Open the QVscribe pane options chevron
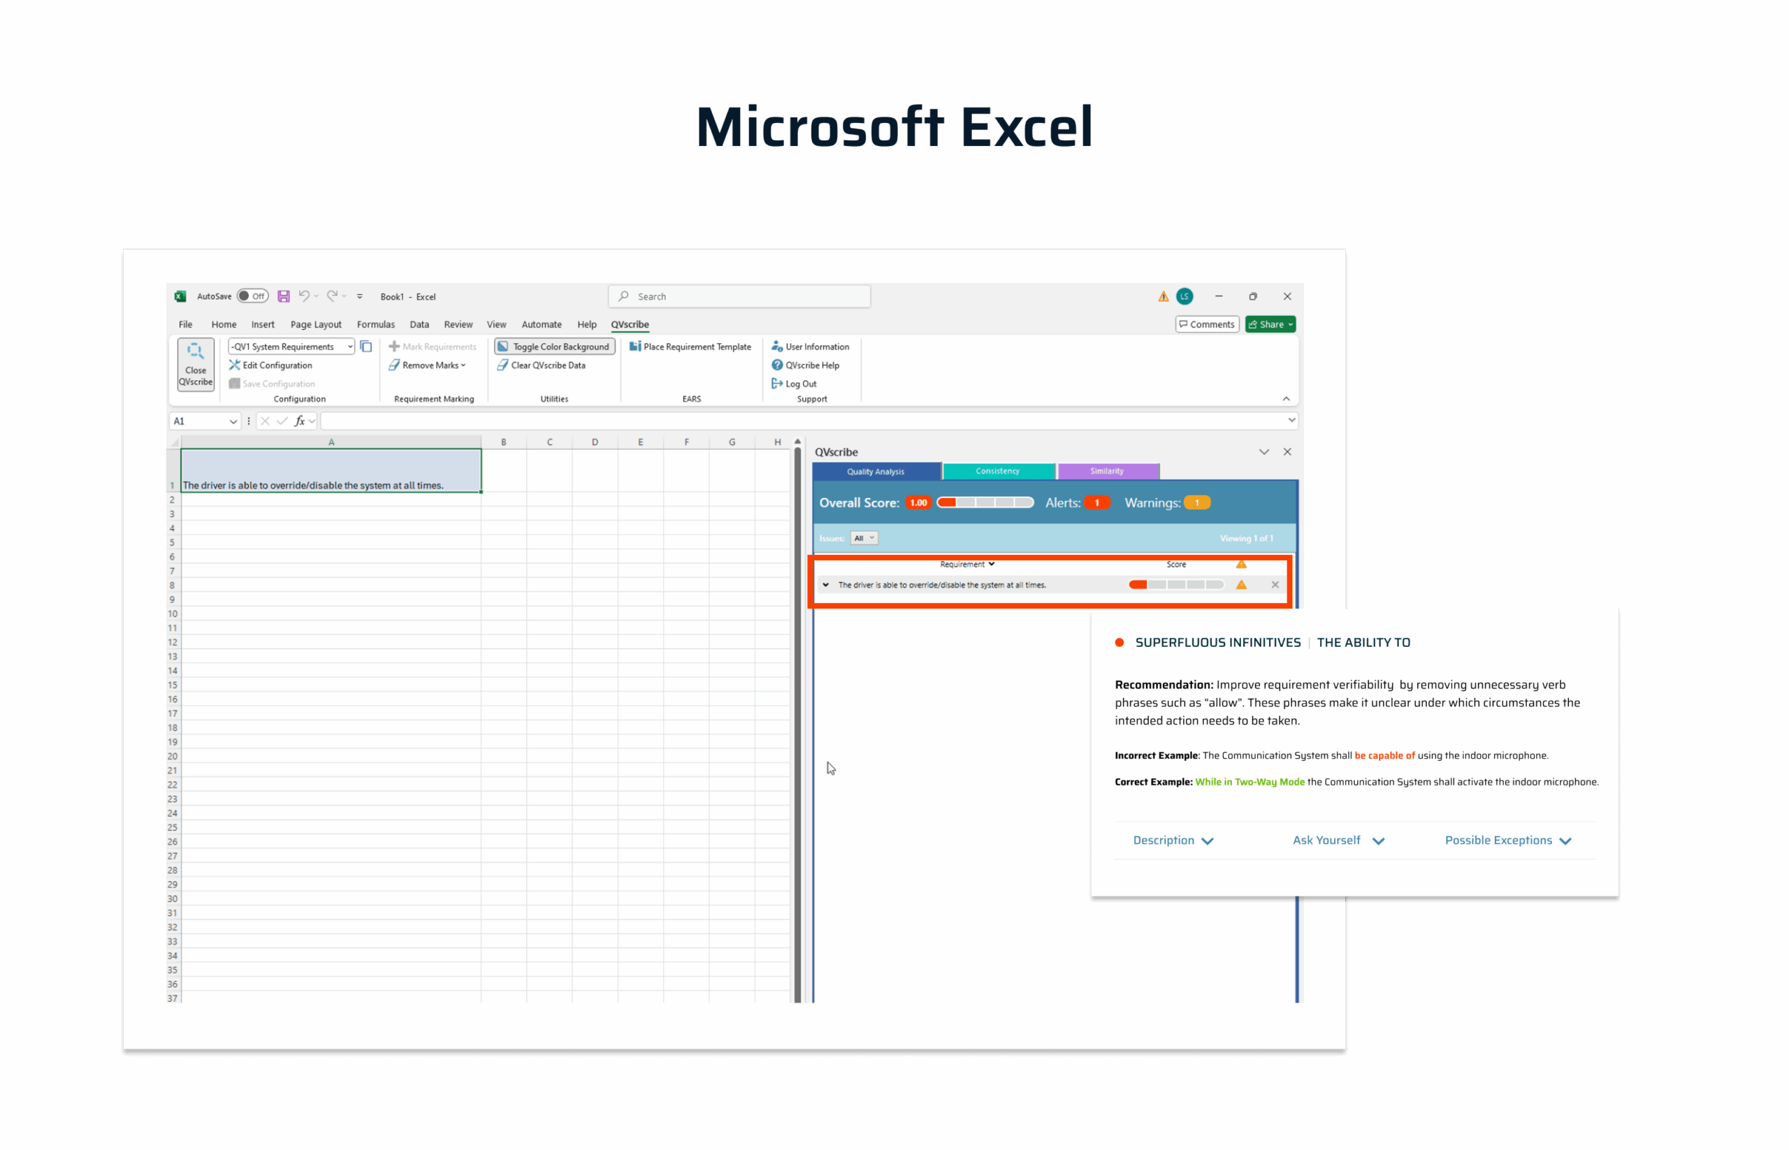This screenshot has height=1150, width=1789. click(x=1264, y=452)
